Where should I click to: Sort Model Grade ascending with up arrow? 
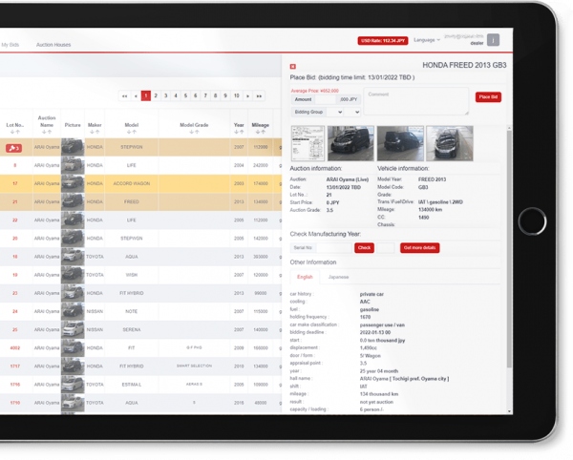[196, 132]
